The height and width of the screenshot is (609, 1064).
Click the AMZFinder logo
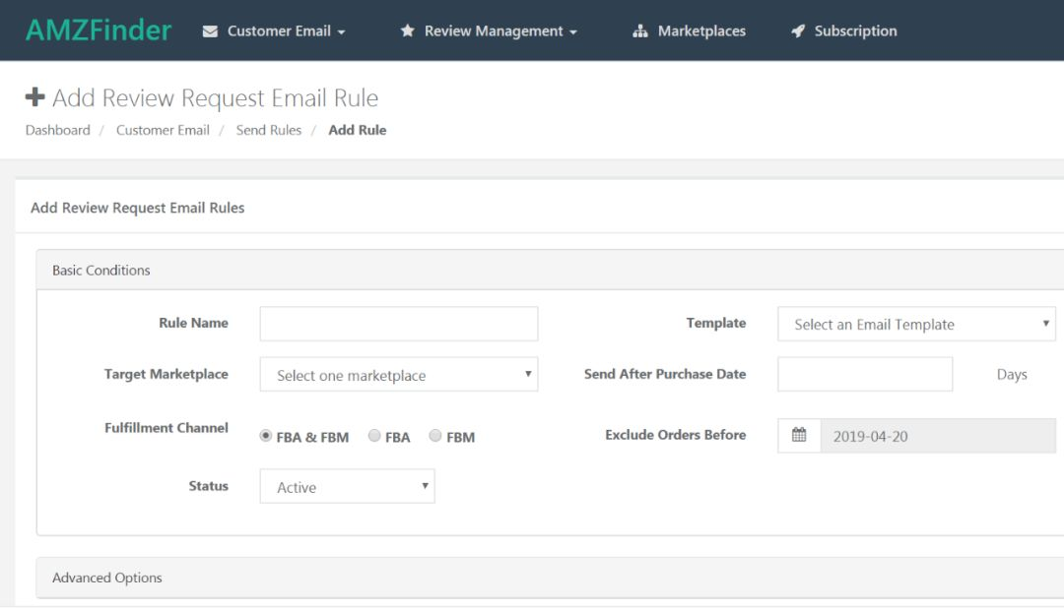(x=99, y=30)
